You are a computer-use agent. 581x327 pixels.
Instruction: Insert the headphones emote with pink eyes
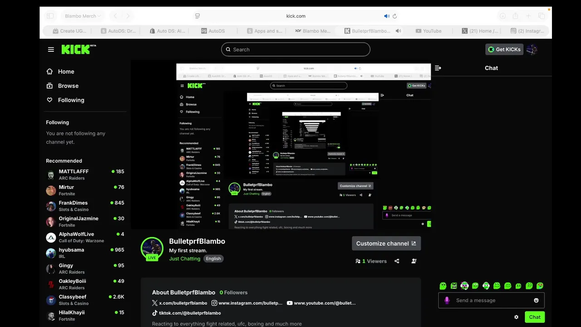(464, 286)
